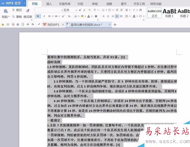
Task: Click the borders icon
Action: tap(140, 16)
